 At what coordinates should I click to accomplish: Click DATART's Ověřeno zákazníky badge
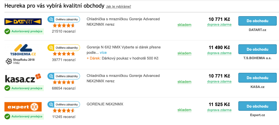point(64,19)
